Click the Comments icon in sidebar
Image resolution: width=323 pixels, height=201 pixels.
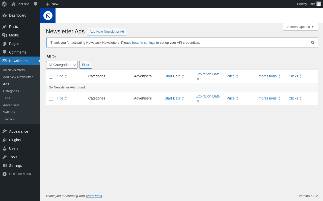point(5,52)
